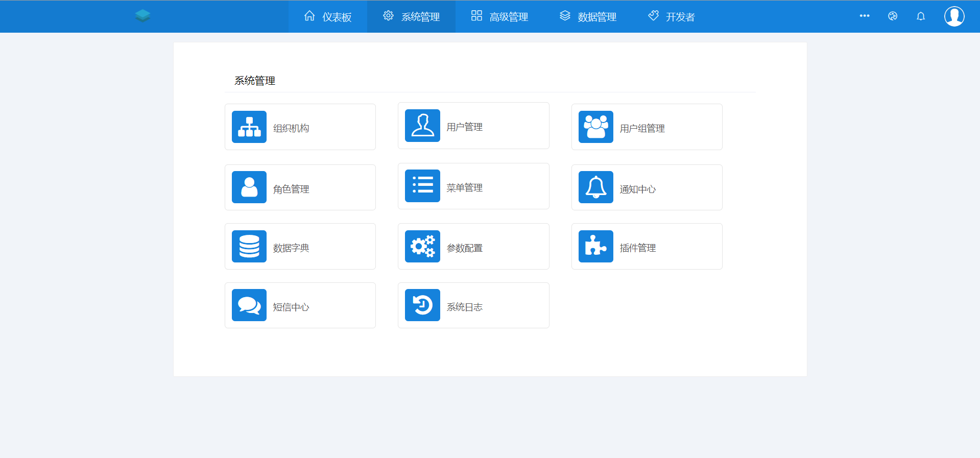Open the 高级管理 navigation menu
Viewport: 980px width, 458px height.
(x=499, y=17)
